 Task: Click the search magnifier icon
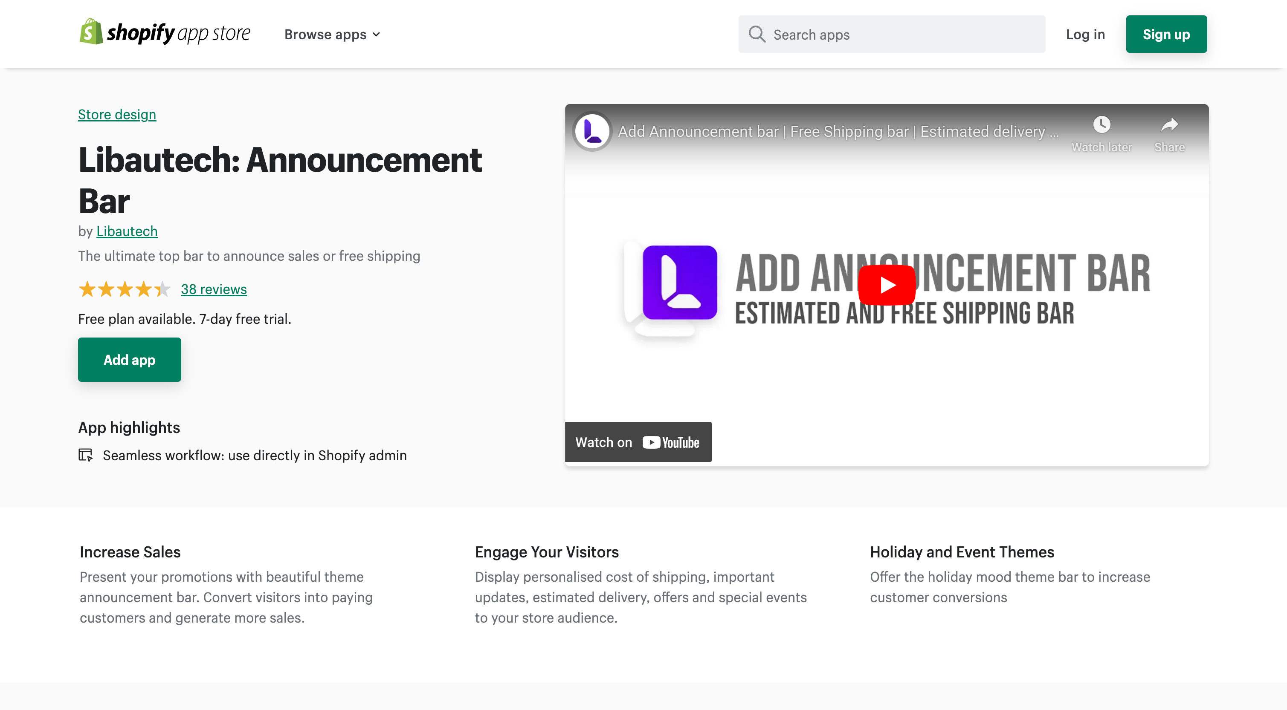[755, 33]
